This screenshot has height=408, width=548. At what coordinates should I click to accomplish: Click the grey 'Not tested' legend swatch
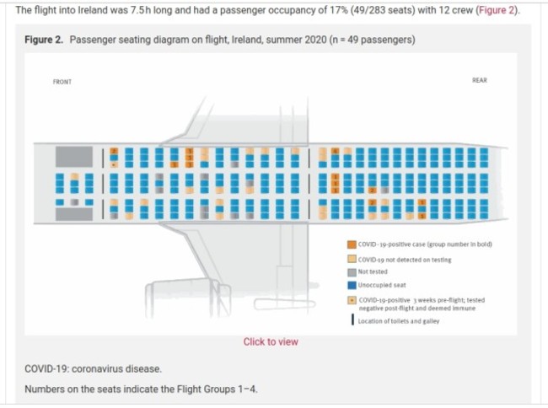pos(352,271)
